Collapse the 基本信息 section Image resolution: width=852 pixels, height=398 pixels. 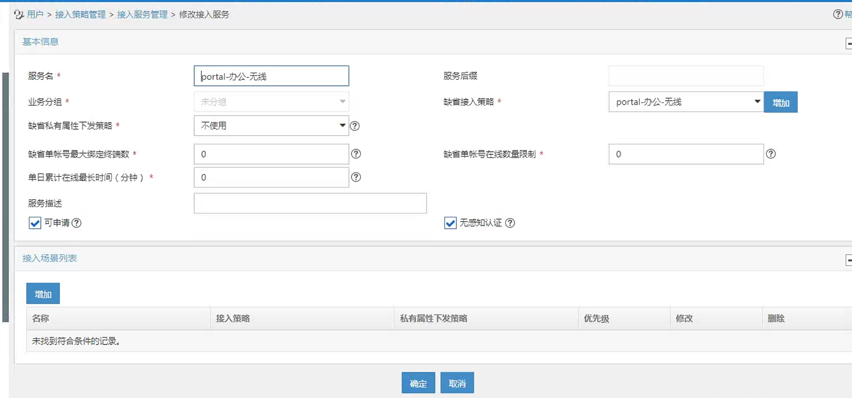[x=849, y=44]
